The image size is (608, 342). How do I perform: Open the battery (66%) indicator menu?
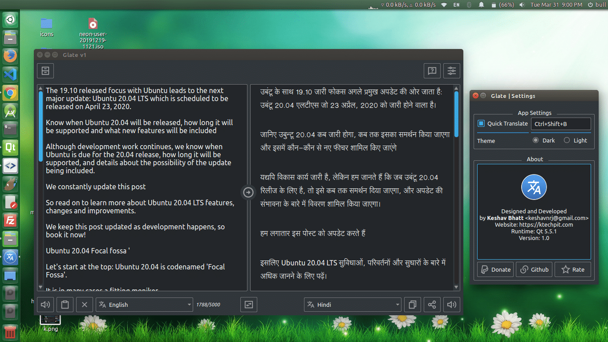point(503,4)
